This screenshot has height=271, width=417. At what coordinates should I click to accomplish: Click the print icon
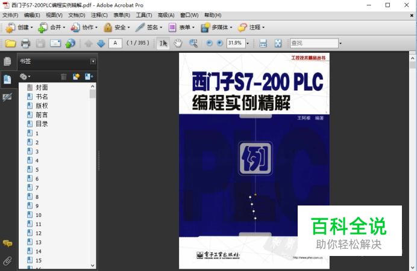[x=25, y=43]
